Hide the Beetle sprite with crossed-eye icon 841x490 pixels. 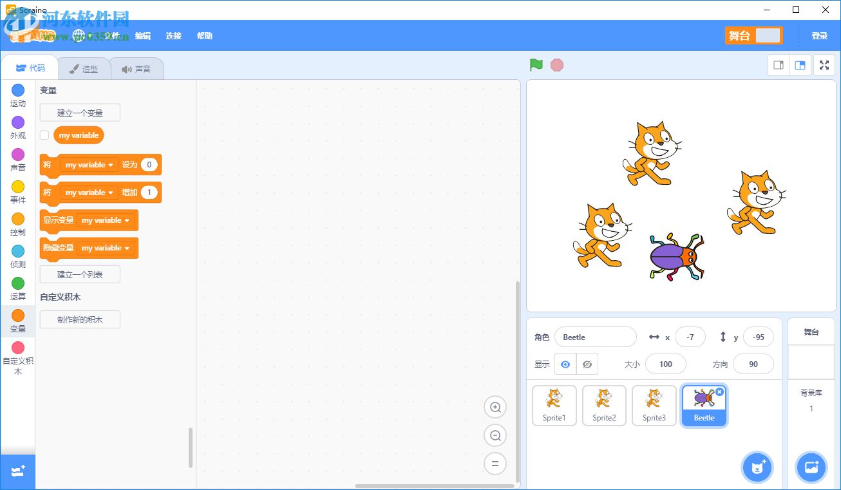coord(587,364)
